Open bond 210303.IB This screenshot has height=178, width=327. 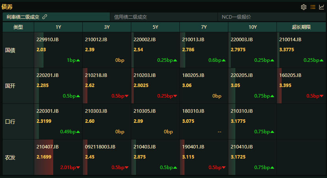(96, 111)
